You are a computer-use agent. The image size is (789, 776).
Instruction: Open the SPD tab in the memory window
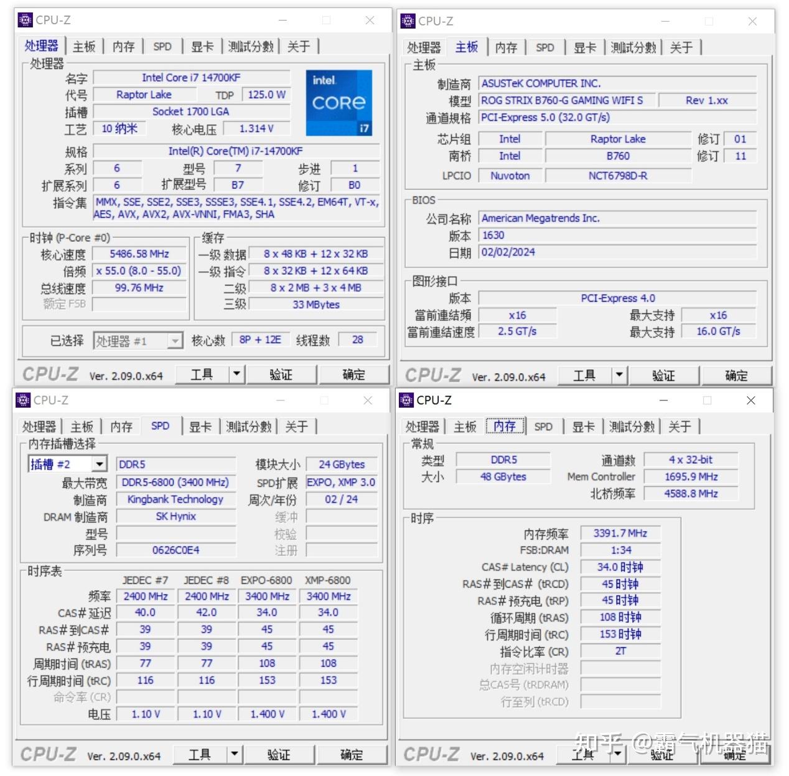tap(543, 426)
